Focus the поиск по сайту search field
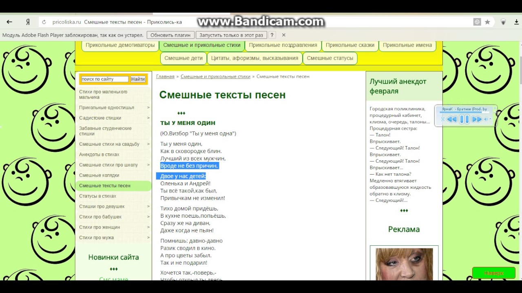Screen dimensions: 522x293 pyautogui.click(x=105, y=79)
